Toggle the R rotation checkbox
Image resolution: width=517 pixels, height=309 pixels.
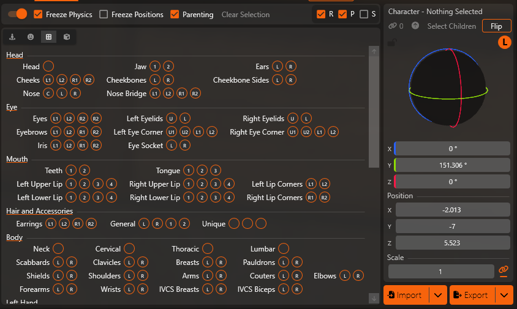pyautogui.click(x=321, y=14)
